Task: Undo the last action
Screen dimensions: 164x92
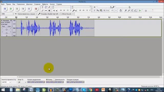Action: pos(112,10)
